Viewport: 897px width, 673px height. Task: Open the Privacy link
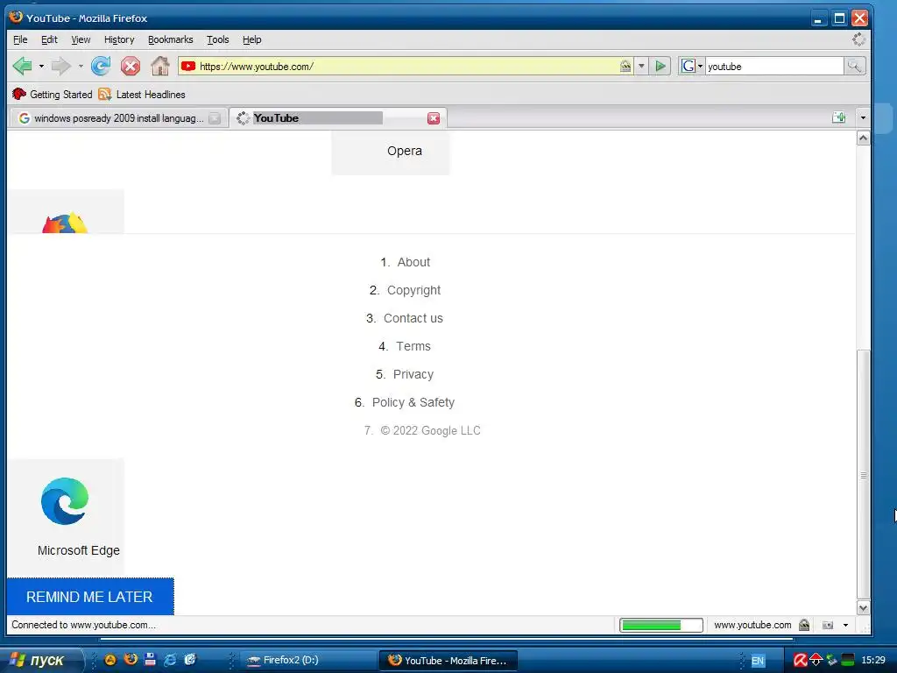coord(413,374)
